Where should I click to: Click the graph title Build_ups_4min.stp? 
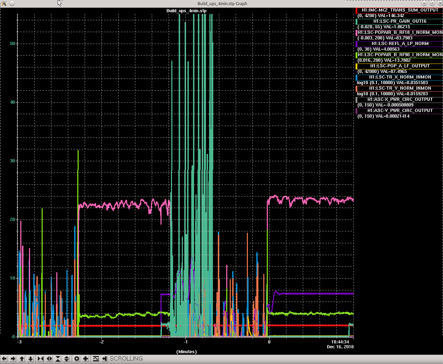coord(186,11)
